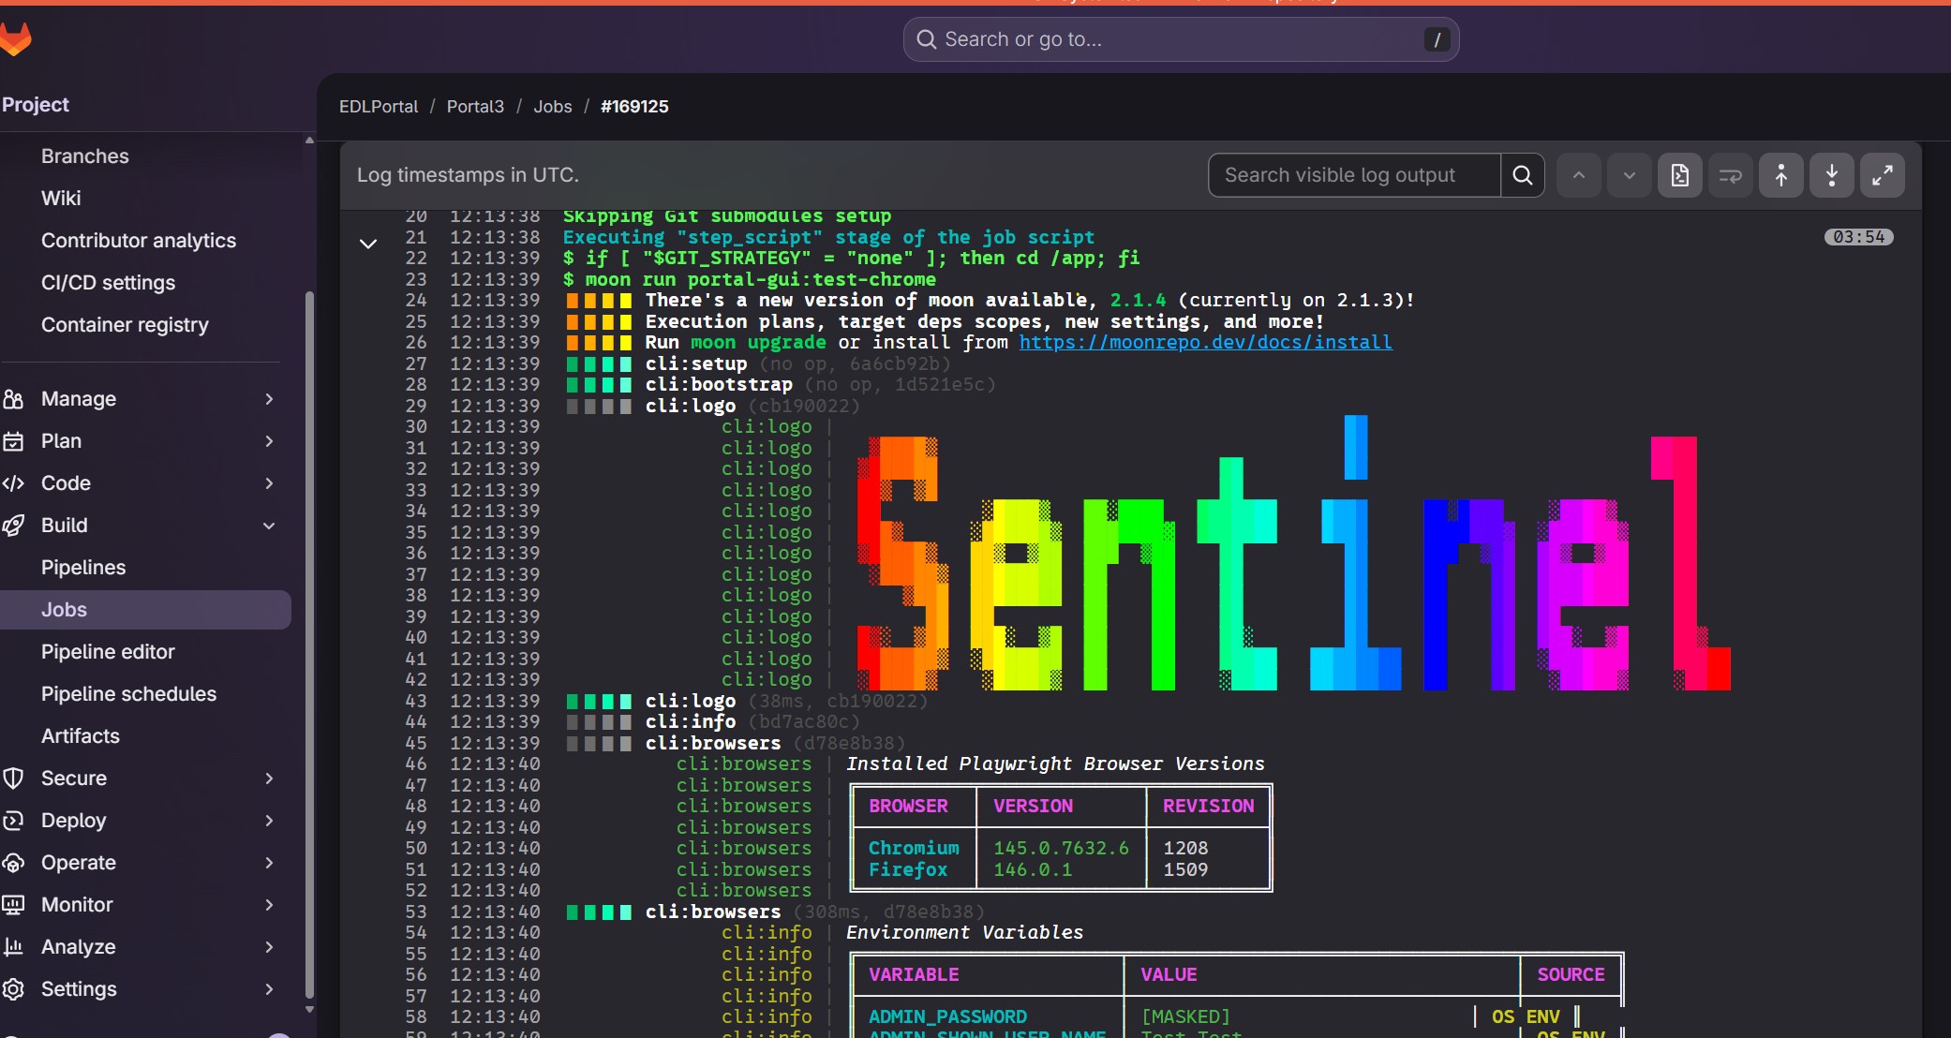The height and width of the screenshot is (1038, 1951).
Task: Open the GitLab logo home link
Action: (x=15, y=39)
